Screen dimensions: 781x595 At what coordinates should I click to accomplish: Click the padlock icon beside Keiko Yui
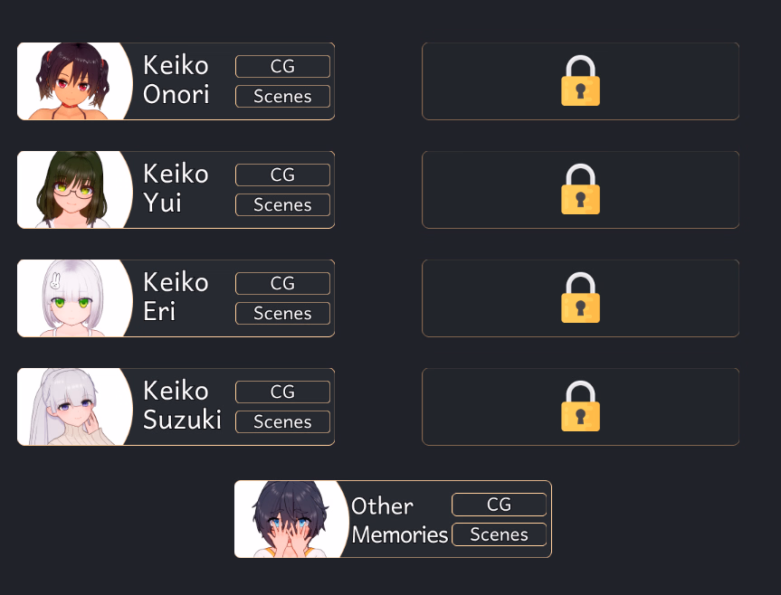(x=580, y=189)
